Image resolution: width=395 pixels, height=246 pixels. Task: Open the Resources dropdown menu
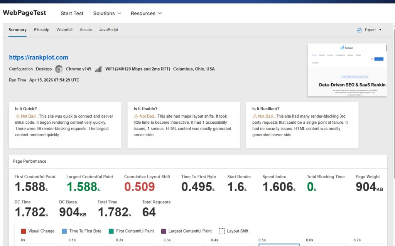(146, 13)
